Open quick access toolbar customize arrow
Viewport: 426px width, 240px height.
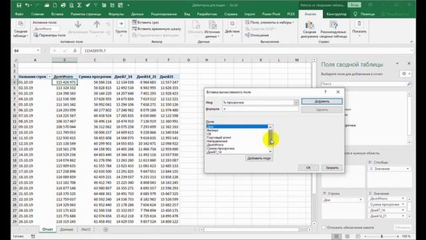coord(128,5)
